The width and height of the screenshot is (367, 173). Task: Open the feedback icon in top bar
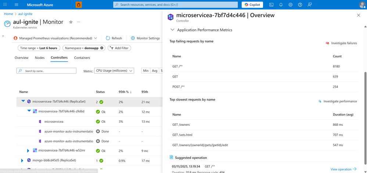pyautogui.click(x=310, y=5)
